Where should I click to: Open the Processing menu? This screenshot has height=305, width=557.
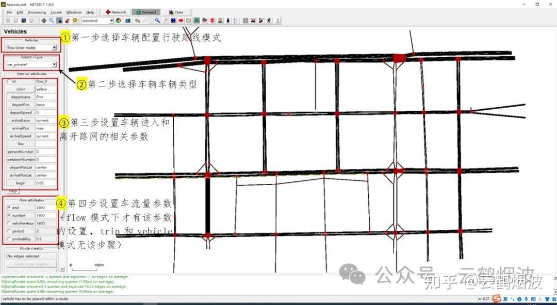(37, 12)
